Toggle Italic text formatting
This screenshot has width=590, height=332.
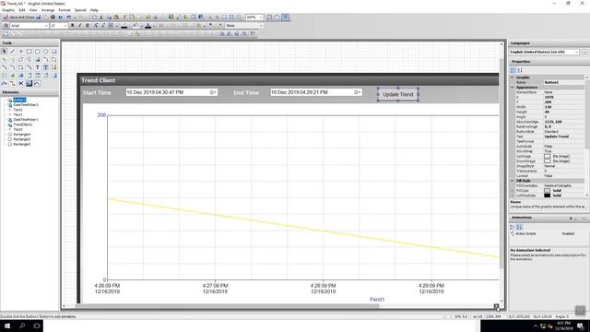(x=80, y=26)
